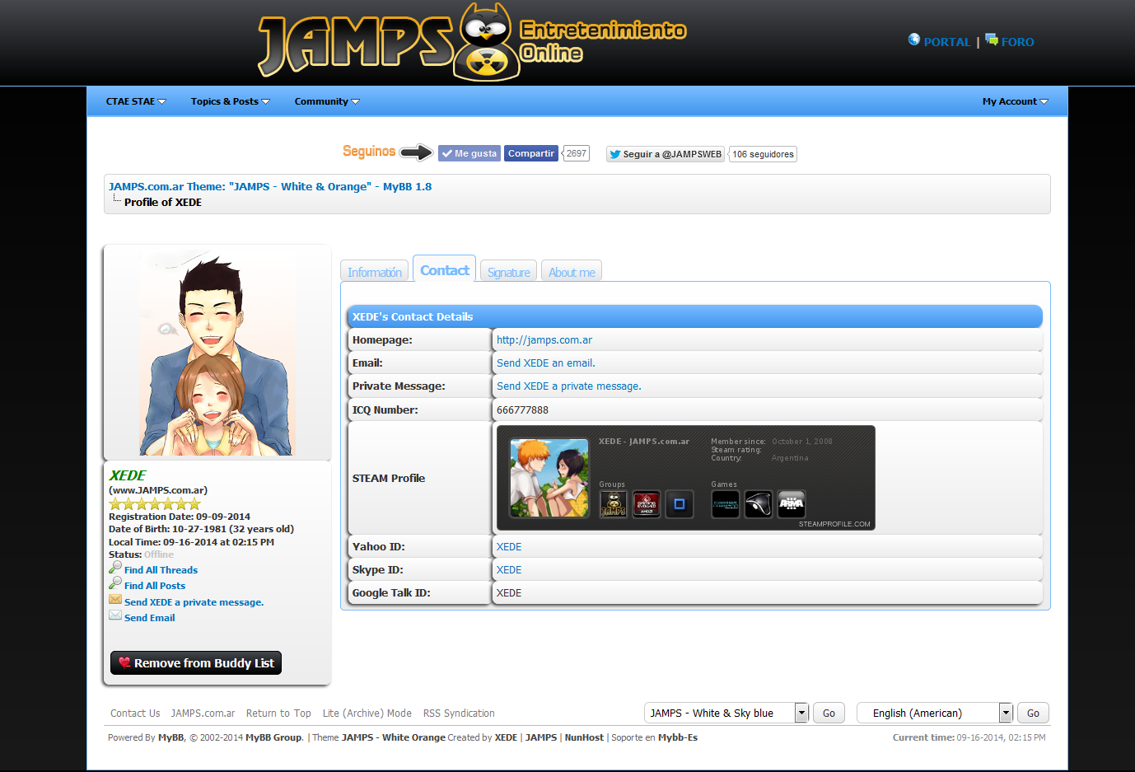
Task: Open the English (American) language selector
Action: click(934, 713)
